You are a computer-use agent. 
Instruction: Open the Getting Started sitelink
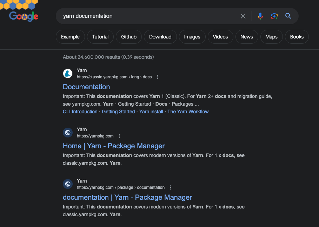point(118,112)
